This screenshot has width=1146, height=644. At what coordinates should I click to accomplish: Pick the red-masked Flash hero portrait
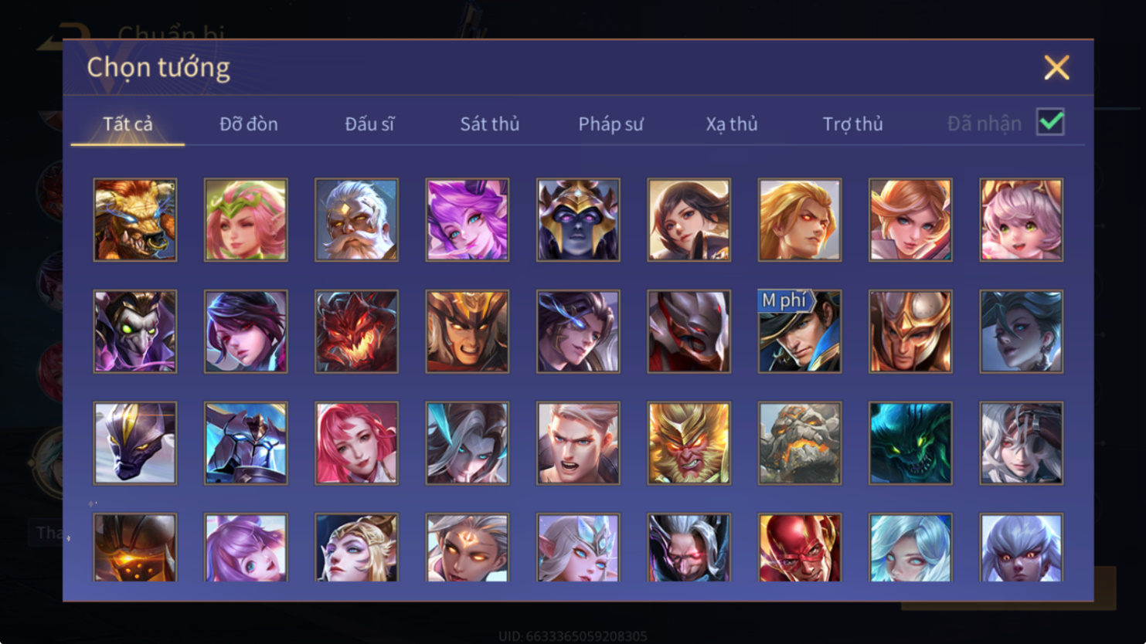click(800, 547)
